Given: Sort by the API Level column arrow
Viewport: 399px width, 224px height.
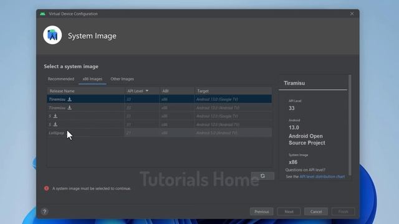Looking at the screenshot, I should tap(147, 91).
